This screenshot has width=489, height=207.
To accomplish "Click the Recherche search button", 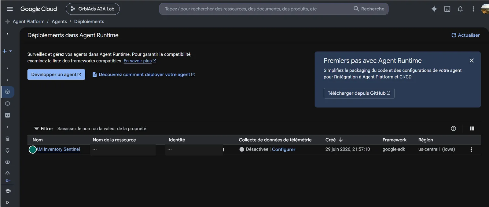I will (x=369, y=9).
